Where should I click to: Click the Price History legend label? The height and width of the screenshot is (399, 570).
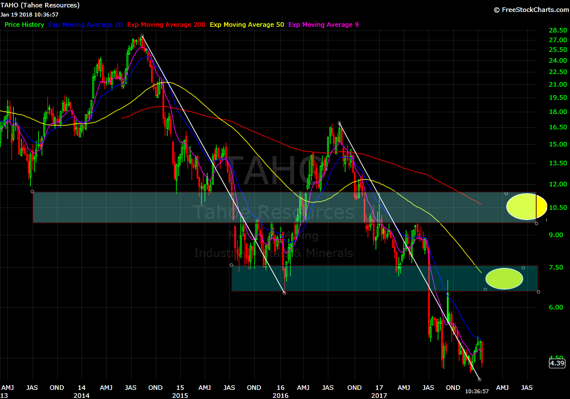(x=25, y=25)
